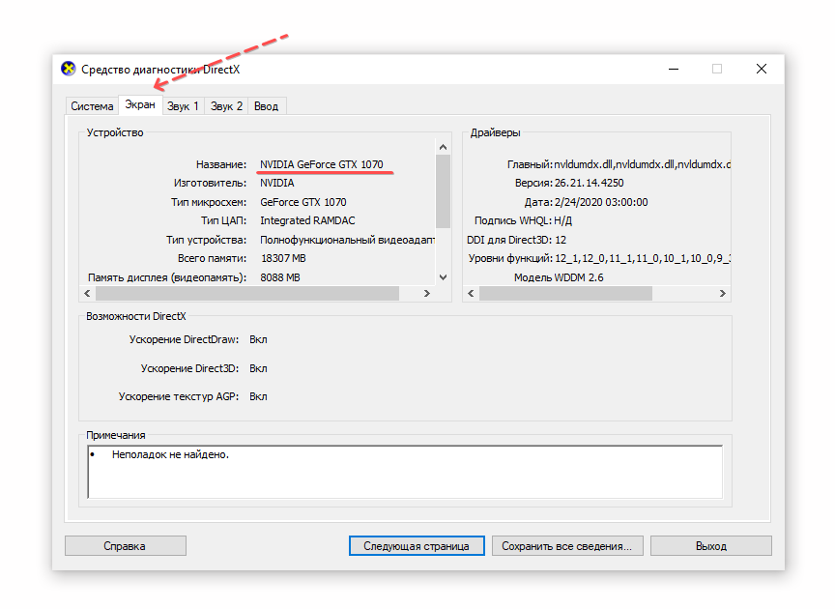Click the Integrated RAMDAC value

[307, 220]
